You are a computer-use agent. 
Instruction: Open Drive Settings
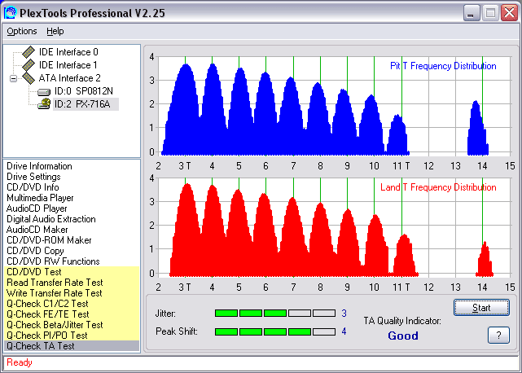[33, 177]
